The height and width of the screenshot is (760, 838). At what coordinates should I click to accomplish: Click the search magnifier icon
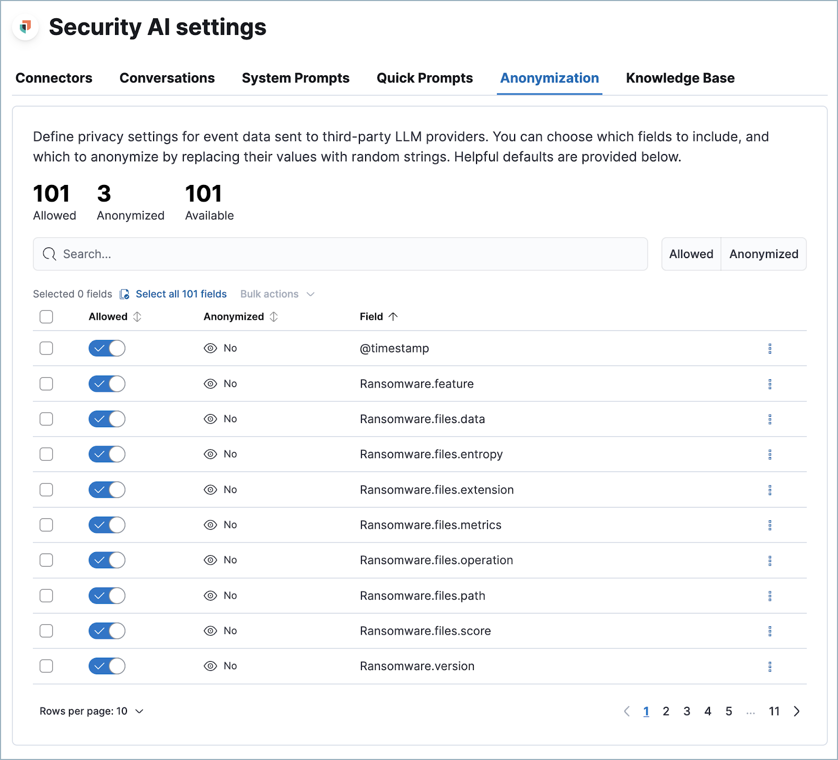[x=50, y=254]
